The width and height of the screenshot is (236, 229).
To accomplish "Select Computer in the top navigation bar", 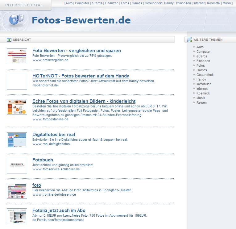I will [82, 3].
